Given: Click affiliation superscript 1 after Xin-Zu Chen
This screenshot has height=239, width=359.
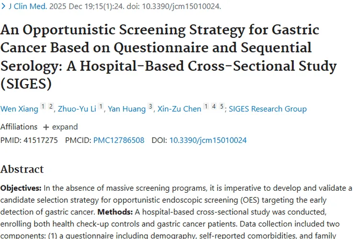Looking at the screenshot, I should 206,107.
